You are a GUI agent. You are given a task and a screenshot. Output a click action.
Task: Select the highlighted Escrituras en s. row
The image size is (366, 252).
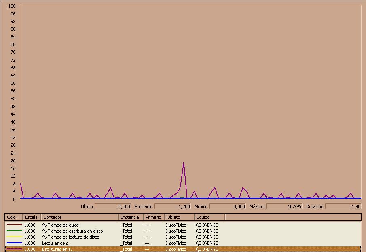tap(183, 249)
